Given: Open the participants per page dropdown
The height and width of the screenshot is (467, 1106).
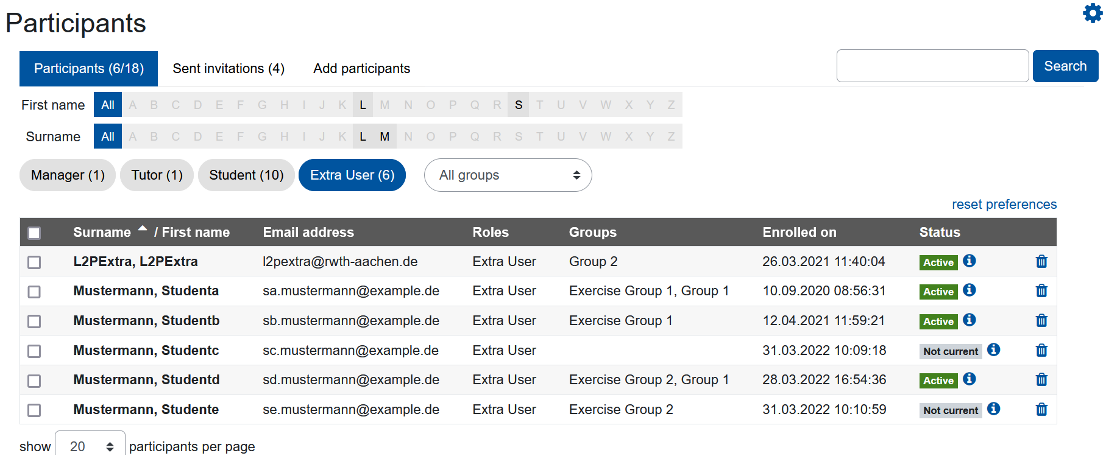Looking at the screenshot, I should pyautogui.click(x=90, y=446).
